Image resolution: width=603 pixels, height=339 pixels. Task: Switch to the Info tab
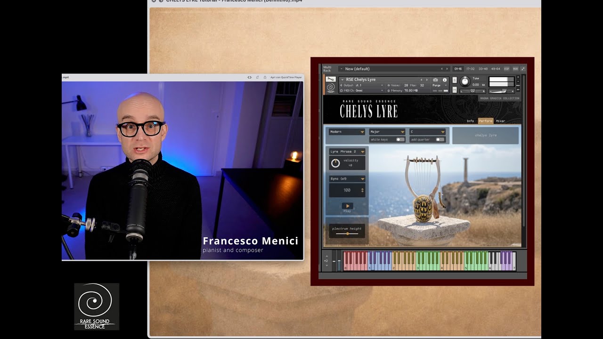(470, 121)
